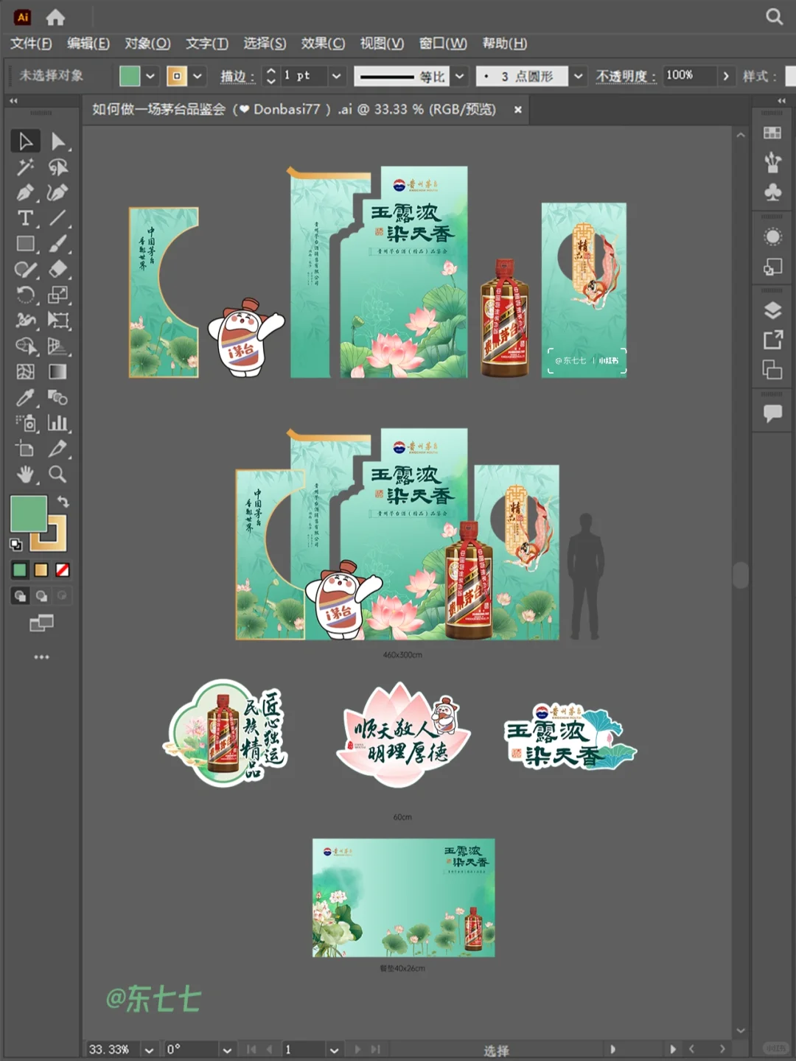Swap fill and stroke colors
This screenshot has width=796, height=1061.
point(63,502)
